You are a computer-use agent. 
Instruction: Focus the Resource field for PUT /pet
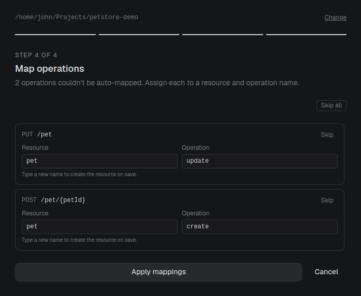coord(99,161)
